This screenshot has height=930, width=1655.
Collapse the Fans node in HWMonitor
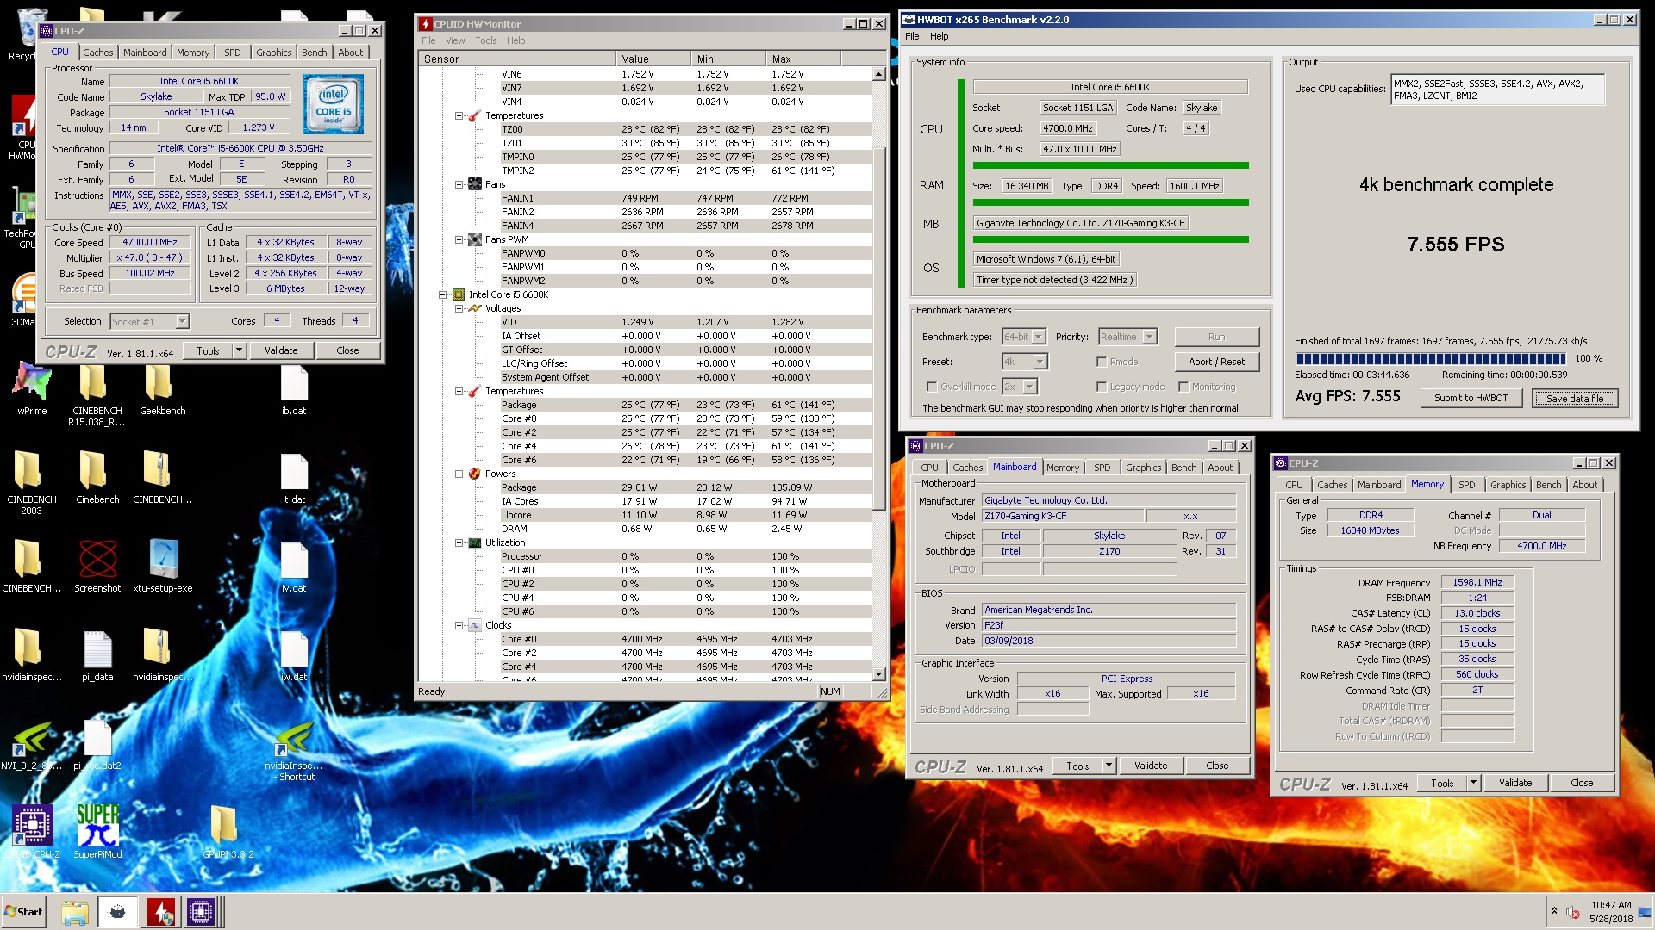(459, 184)
